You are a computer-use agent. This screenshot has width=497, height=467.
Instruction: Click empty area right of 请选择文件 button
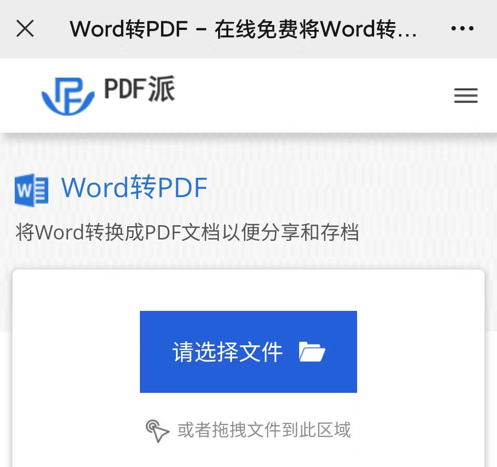(420, 352)
